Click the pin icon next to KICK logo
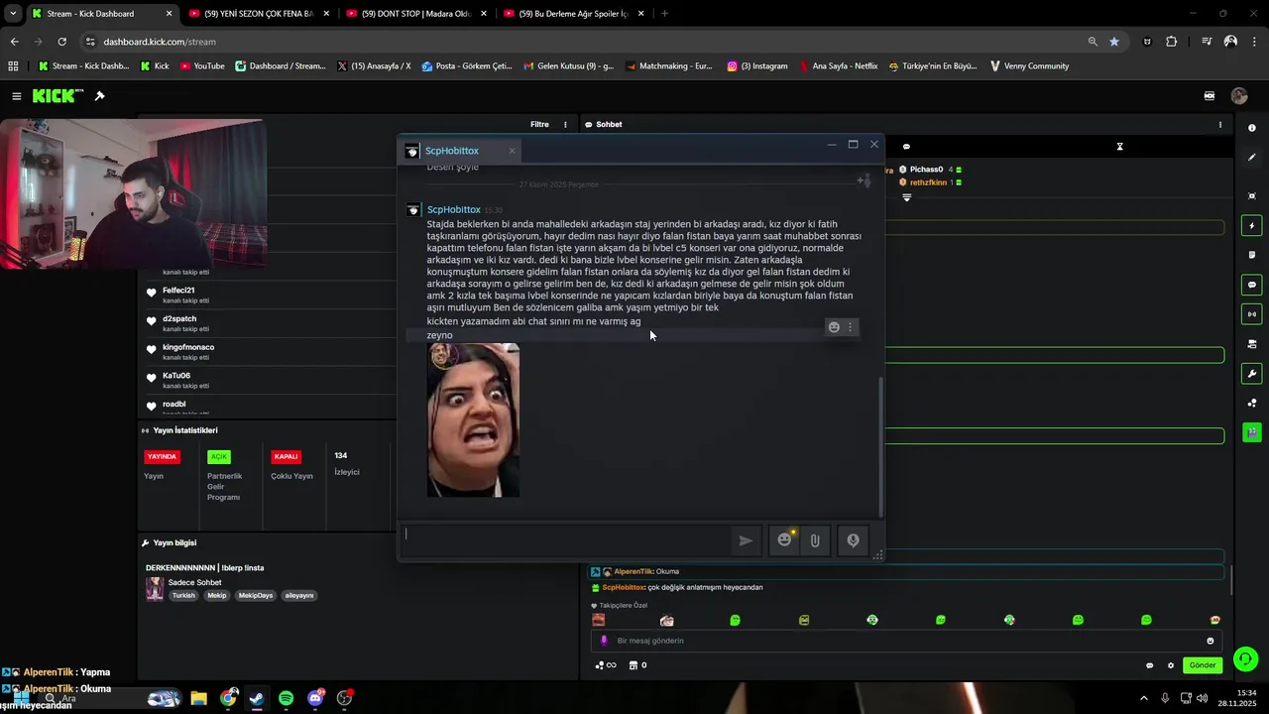This screenshot has width=1269, height=714. tap(99, 96)
